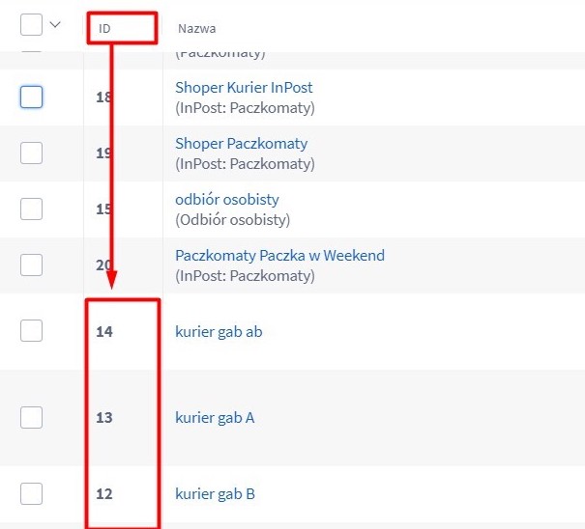Image resolution: width=585 pixels, height=529 pixels.
Task: Enable the checkbox for kurier gab ab
Action: tap(32, 331)
